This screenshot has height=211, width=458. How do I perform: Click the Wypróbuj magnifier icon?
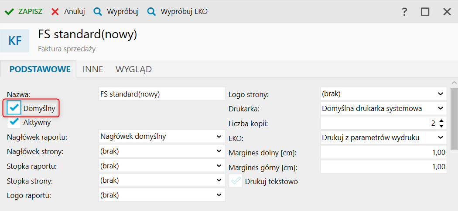click(98, 12)
